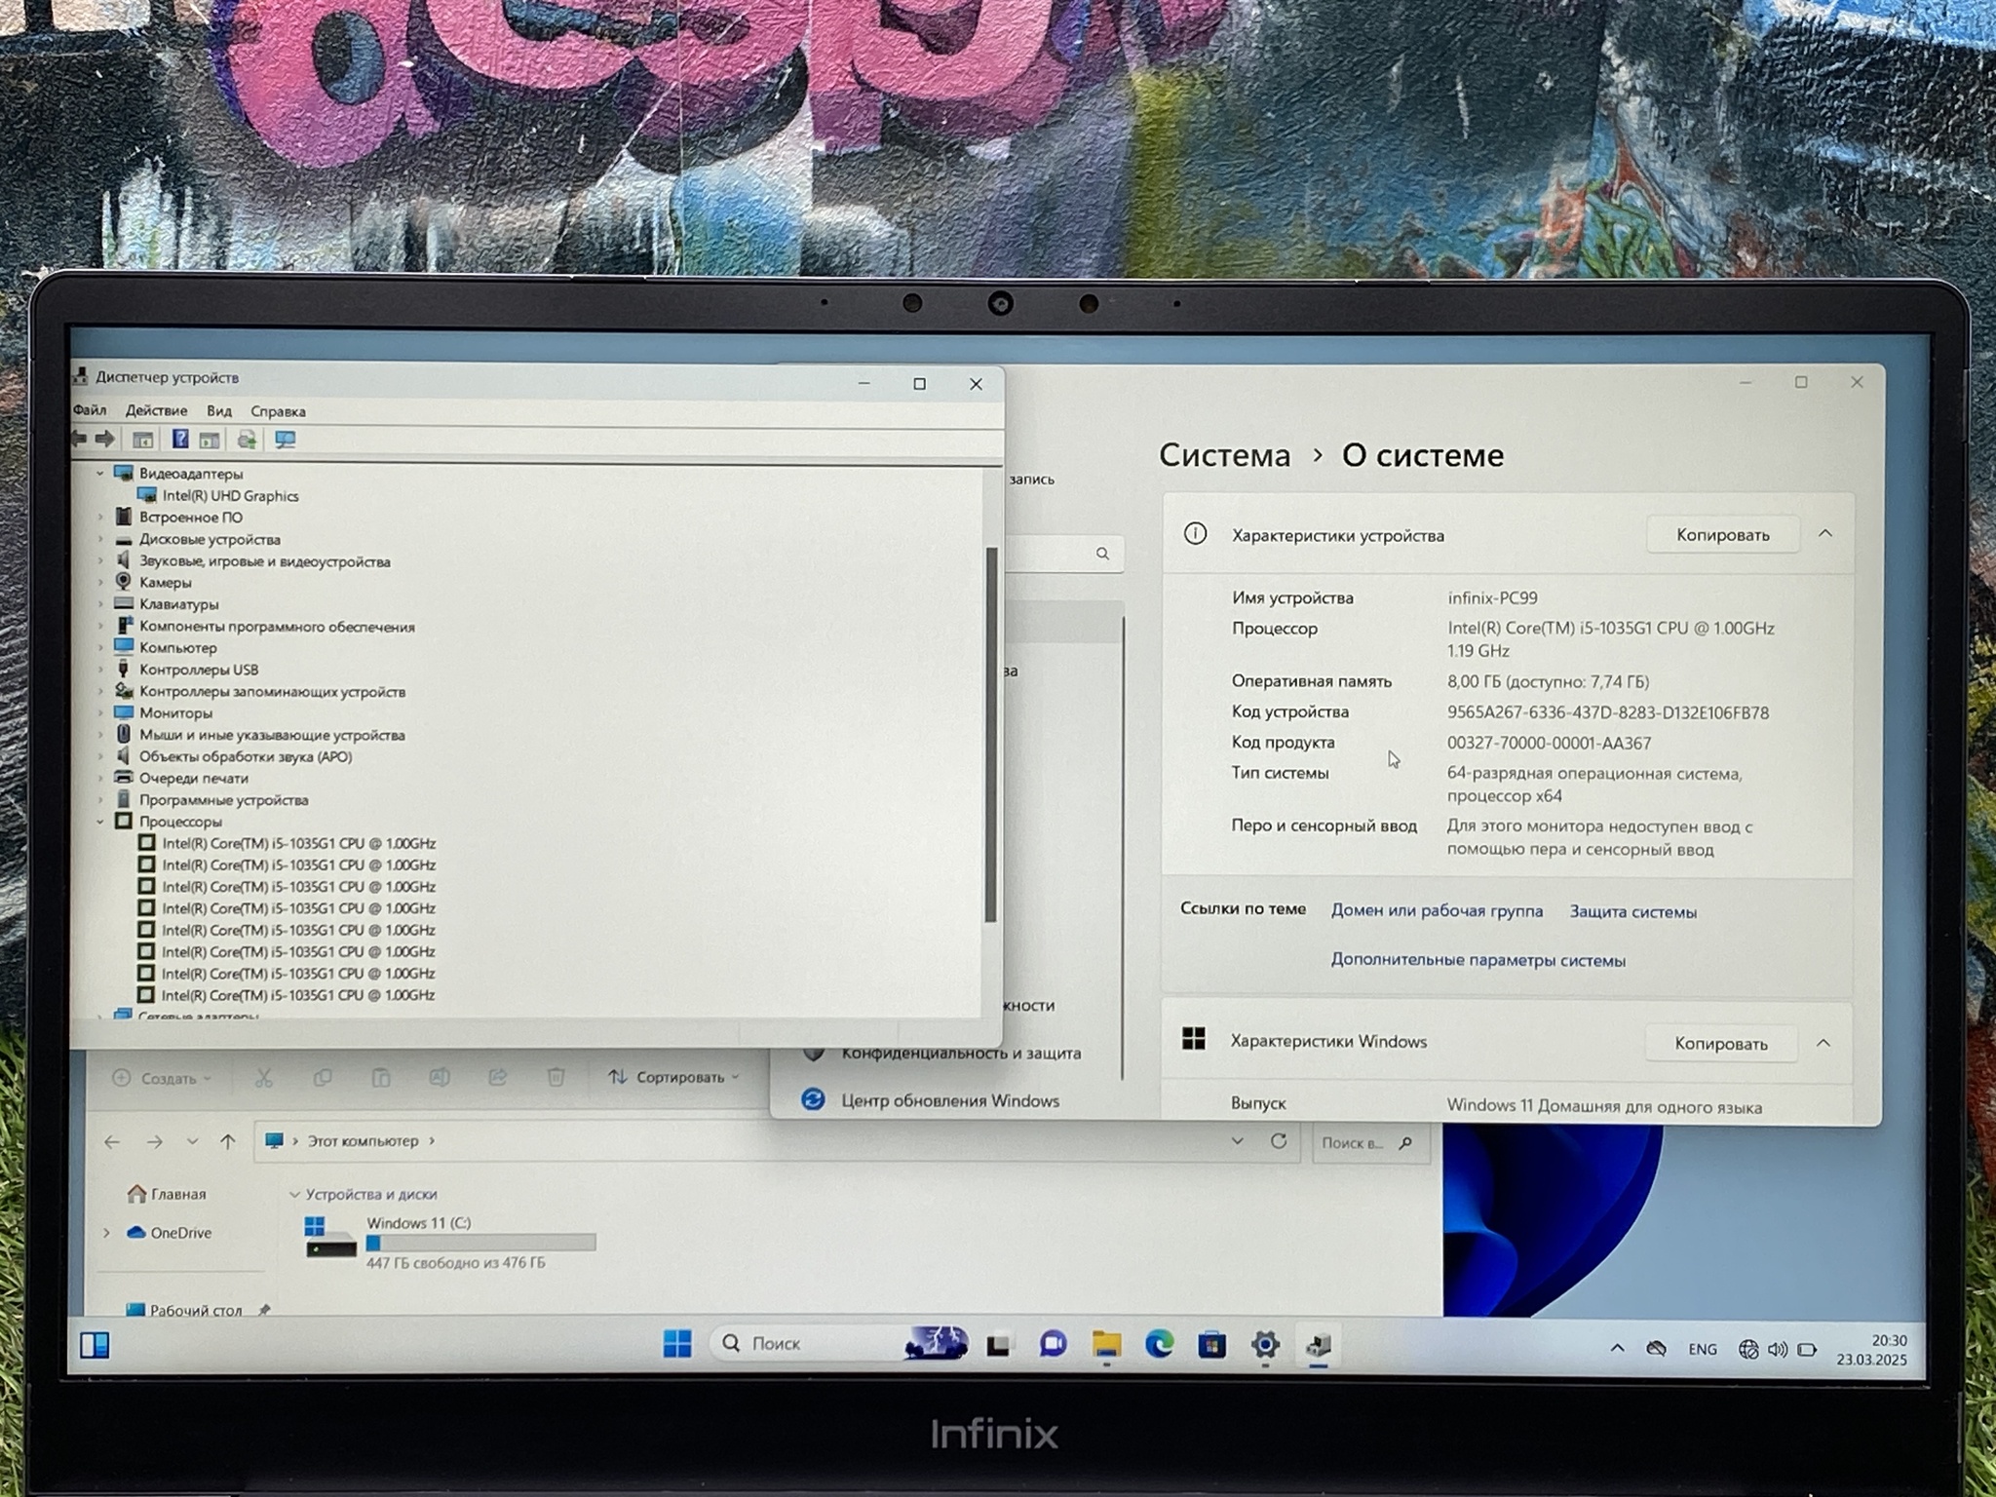The image size is (1996, 1497).
Task: Open the Действие menu
Action: pos(156,411)
